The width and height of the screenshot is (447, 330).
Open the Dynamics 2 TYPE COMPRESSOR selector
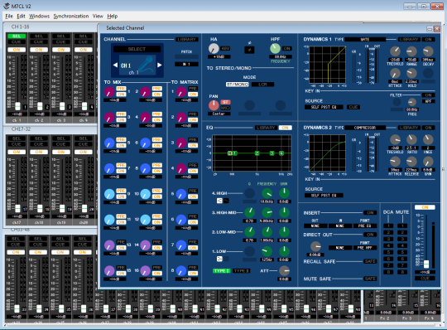click(x=365, y=128)
